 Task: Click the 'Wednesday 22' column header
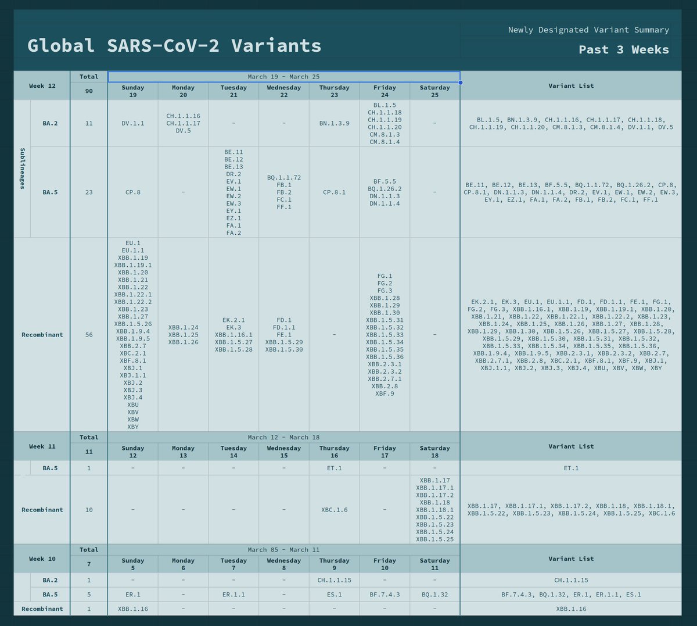(x=284, y=91)
